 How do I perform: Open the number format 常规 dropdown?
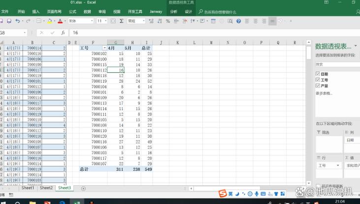pyautogui.click(x=144, y=21)
